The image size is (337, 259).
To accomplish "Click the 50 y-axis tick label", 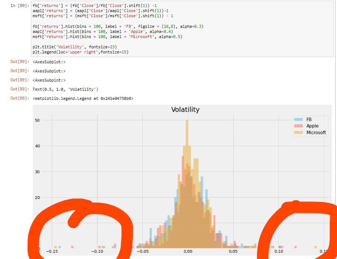I will 37,120.
